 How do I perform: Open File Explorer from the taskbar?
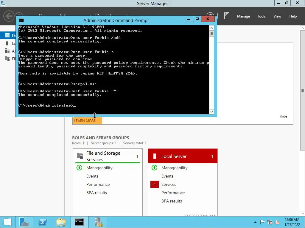(61, 222)
